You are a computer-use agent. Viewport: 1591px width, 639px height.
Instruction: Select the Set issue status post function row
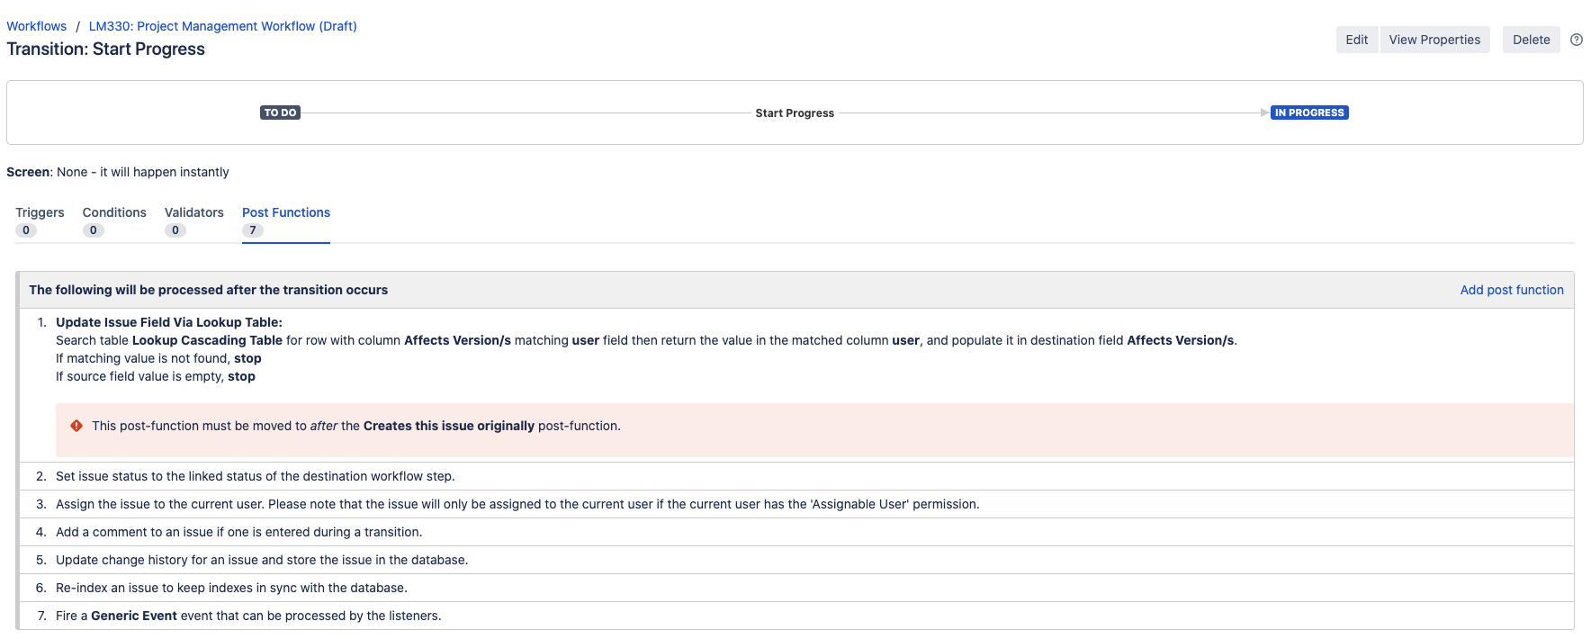point(255,476)
